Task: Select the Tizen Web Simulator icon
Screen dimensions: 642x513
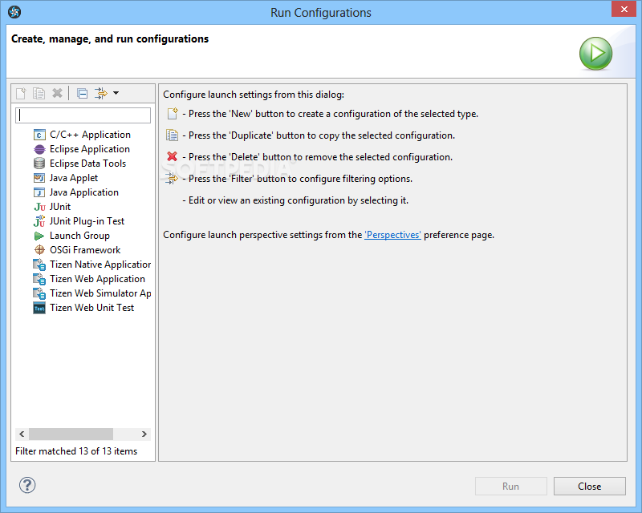Action: (x=39, y=293)
